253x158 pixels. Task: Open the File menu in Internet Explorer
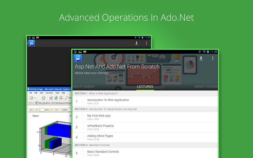coord(31,93)
